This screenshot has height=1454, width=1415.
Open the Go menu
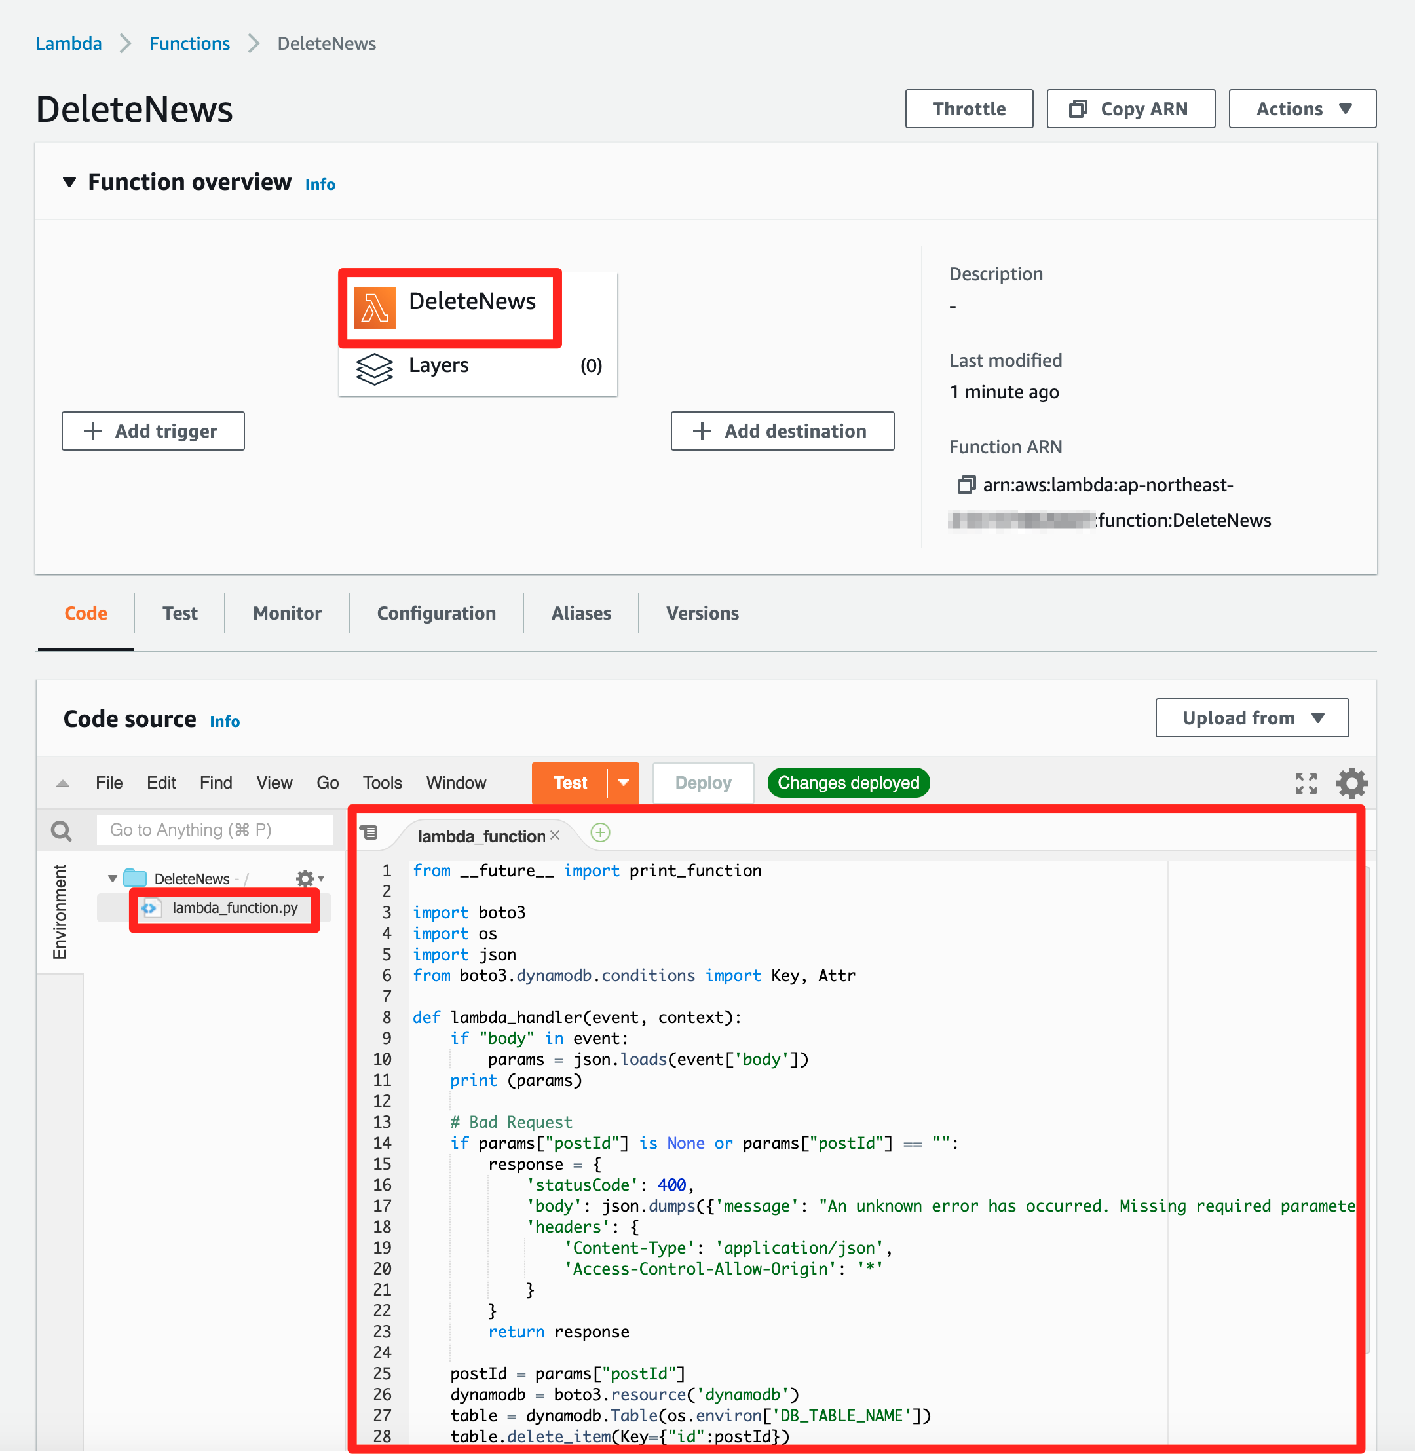[328, 783]
